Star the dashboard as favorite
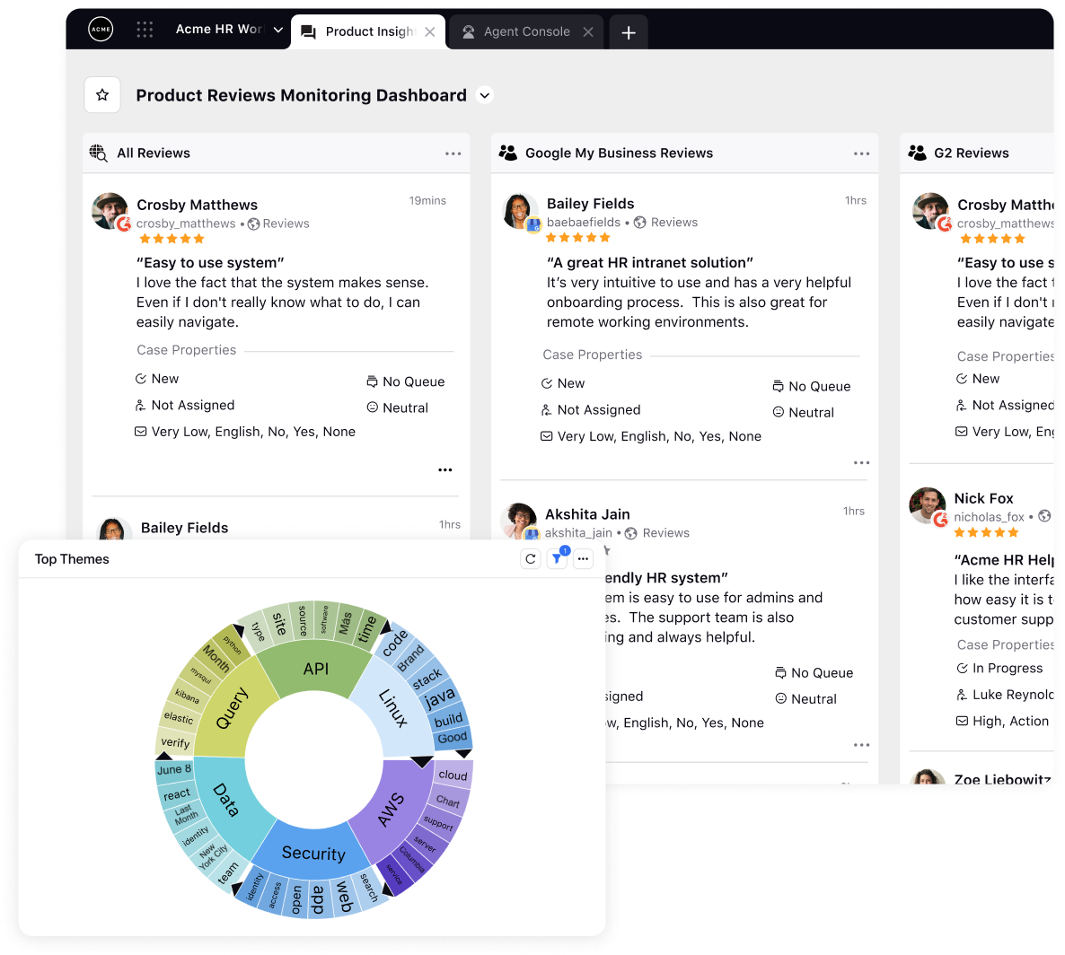The image size is (1065, 955). 102,95
